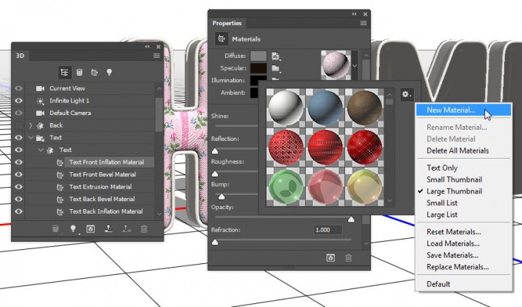Open the material picker gear menu

coord(406,94)
